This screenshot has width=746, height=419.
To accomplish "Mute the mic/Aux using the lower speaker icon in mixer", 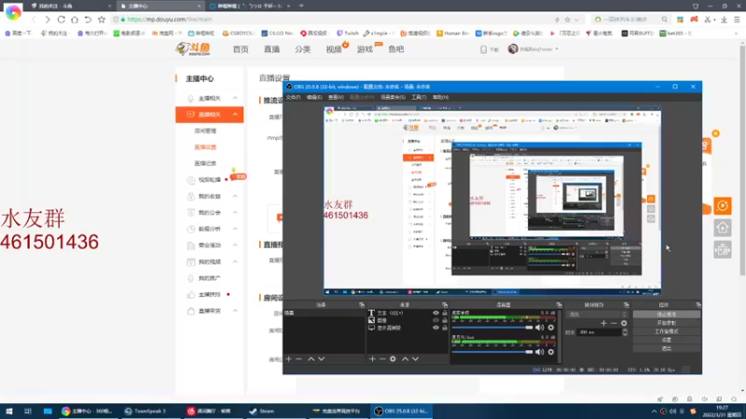I will (x=540, y=352).
